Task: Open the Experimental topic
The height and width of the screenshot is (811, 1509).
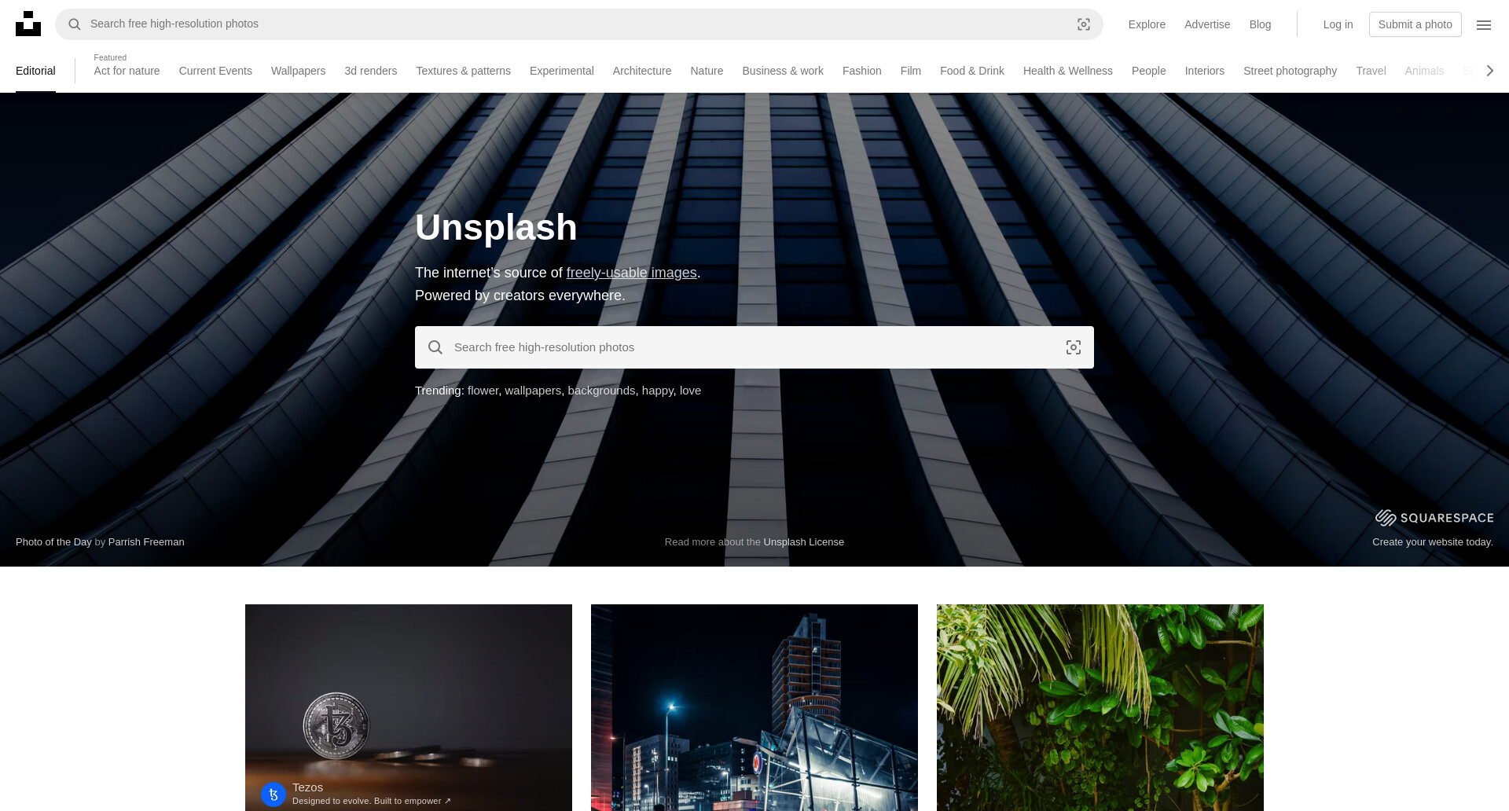Action: (x=561, y=71)
